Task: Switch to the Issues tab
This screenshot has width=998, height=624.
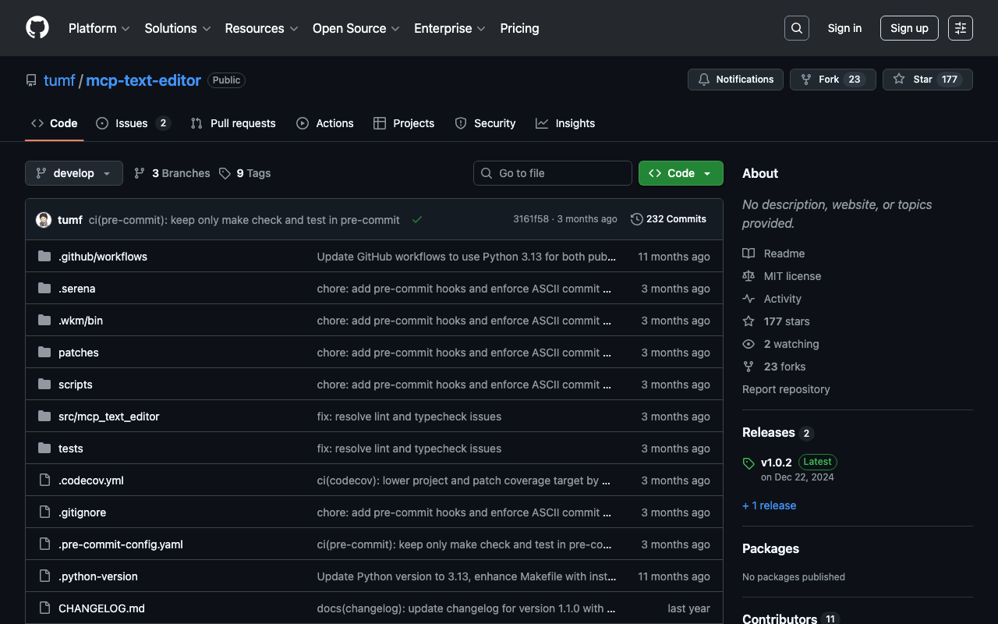Action: 132,123
